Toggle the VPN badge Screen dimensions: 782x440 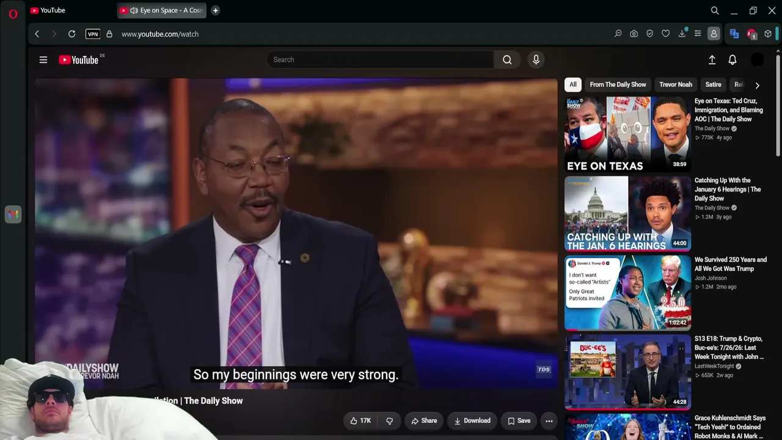click(93, 34)
